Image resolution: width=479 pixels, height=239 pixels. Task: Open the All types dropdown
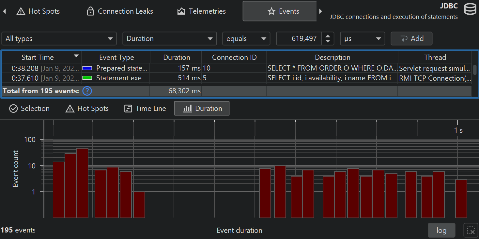59,39
